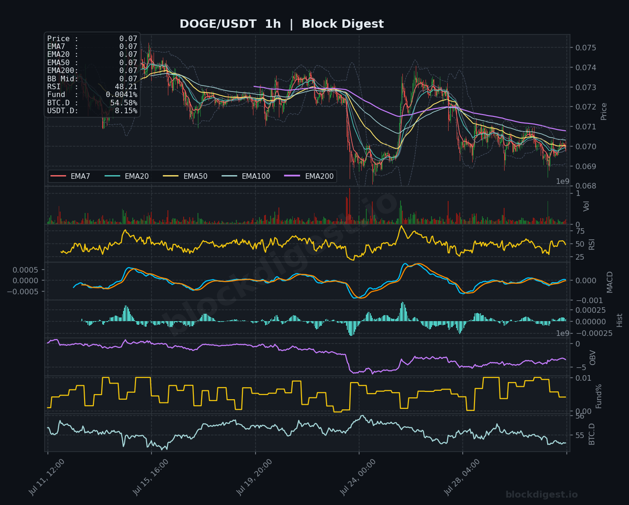Select the EMA50 legend entry

185,176
